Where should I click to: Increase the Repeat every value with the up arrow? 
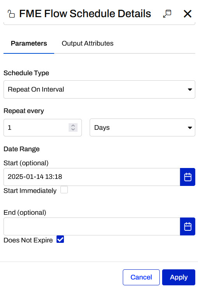(73, 126)
